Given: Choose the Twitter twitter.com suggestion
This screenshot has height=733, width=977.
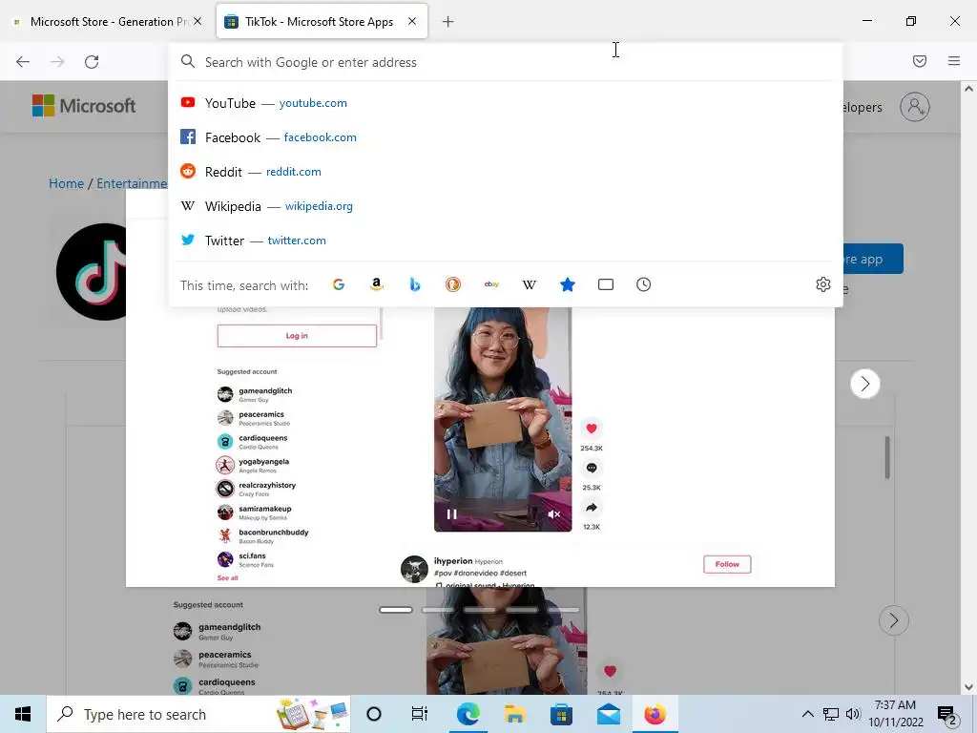Looking at the screenshot, I should coord(506,240).
